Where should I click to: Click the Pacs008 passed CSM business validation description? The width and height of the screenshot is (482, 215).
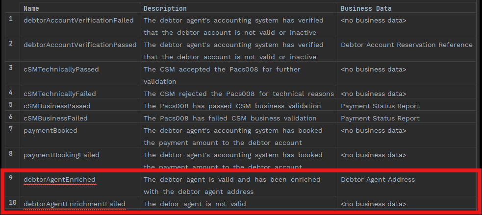coord(232,106)
